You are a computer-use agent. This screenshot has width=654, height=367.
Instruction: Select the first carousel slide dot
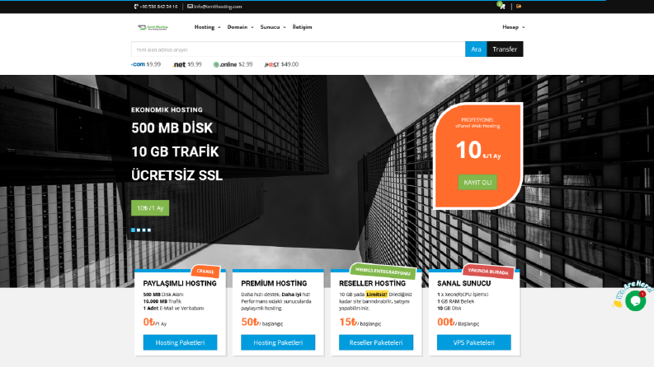click(133, 230)
